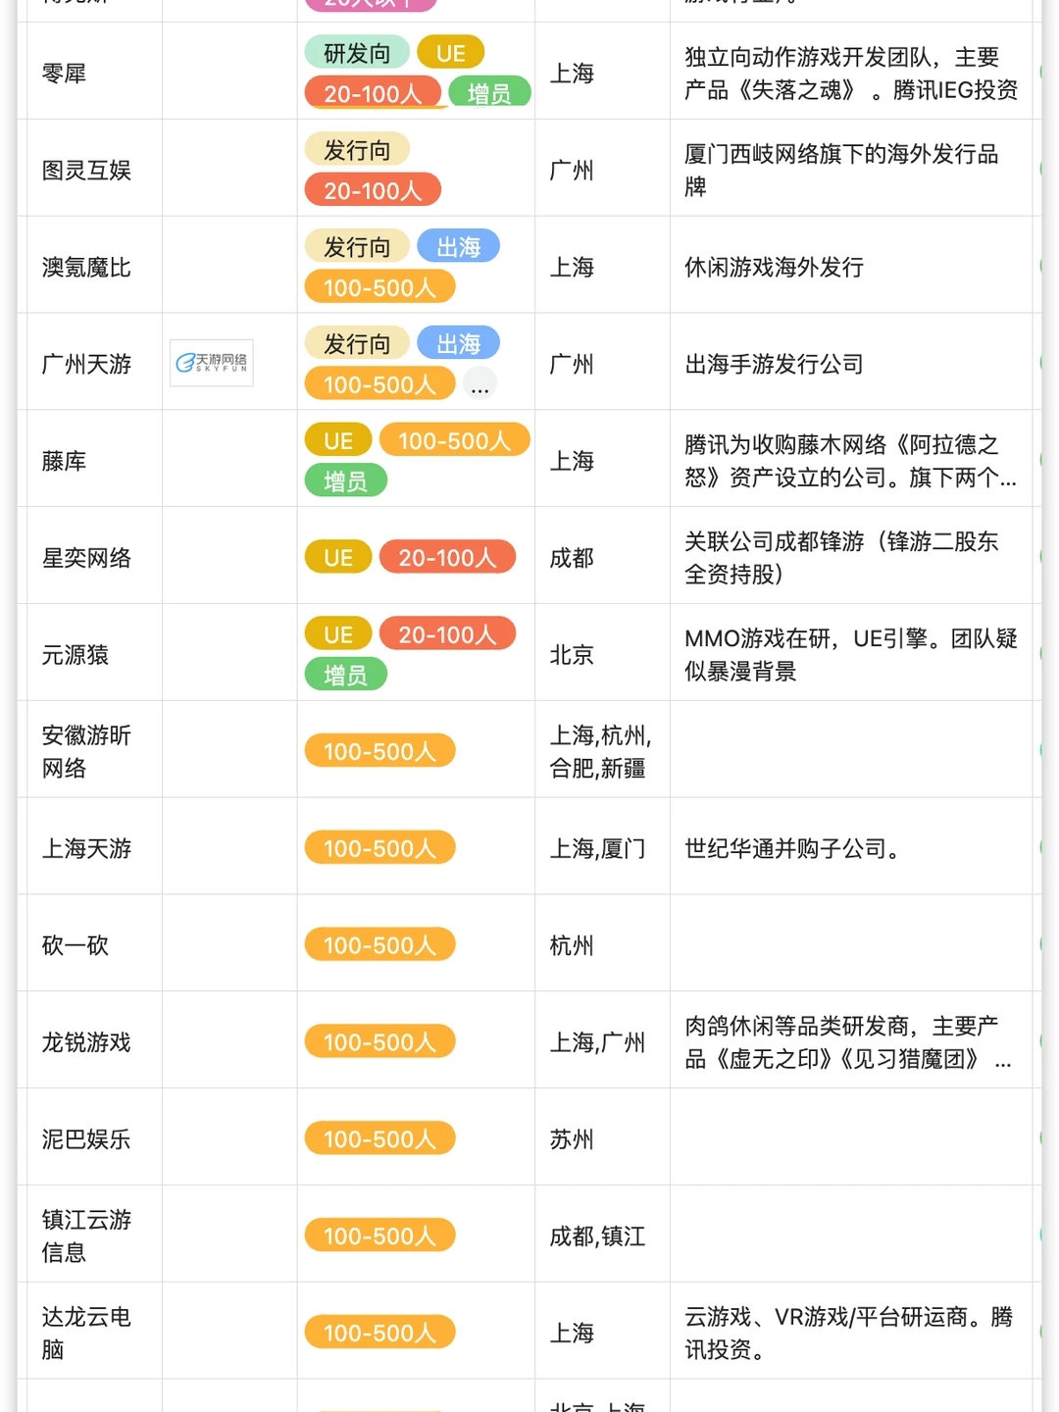Select the company name 元源猿

click(76, 655)
